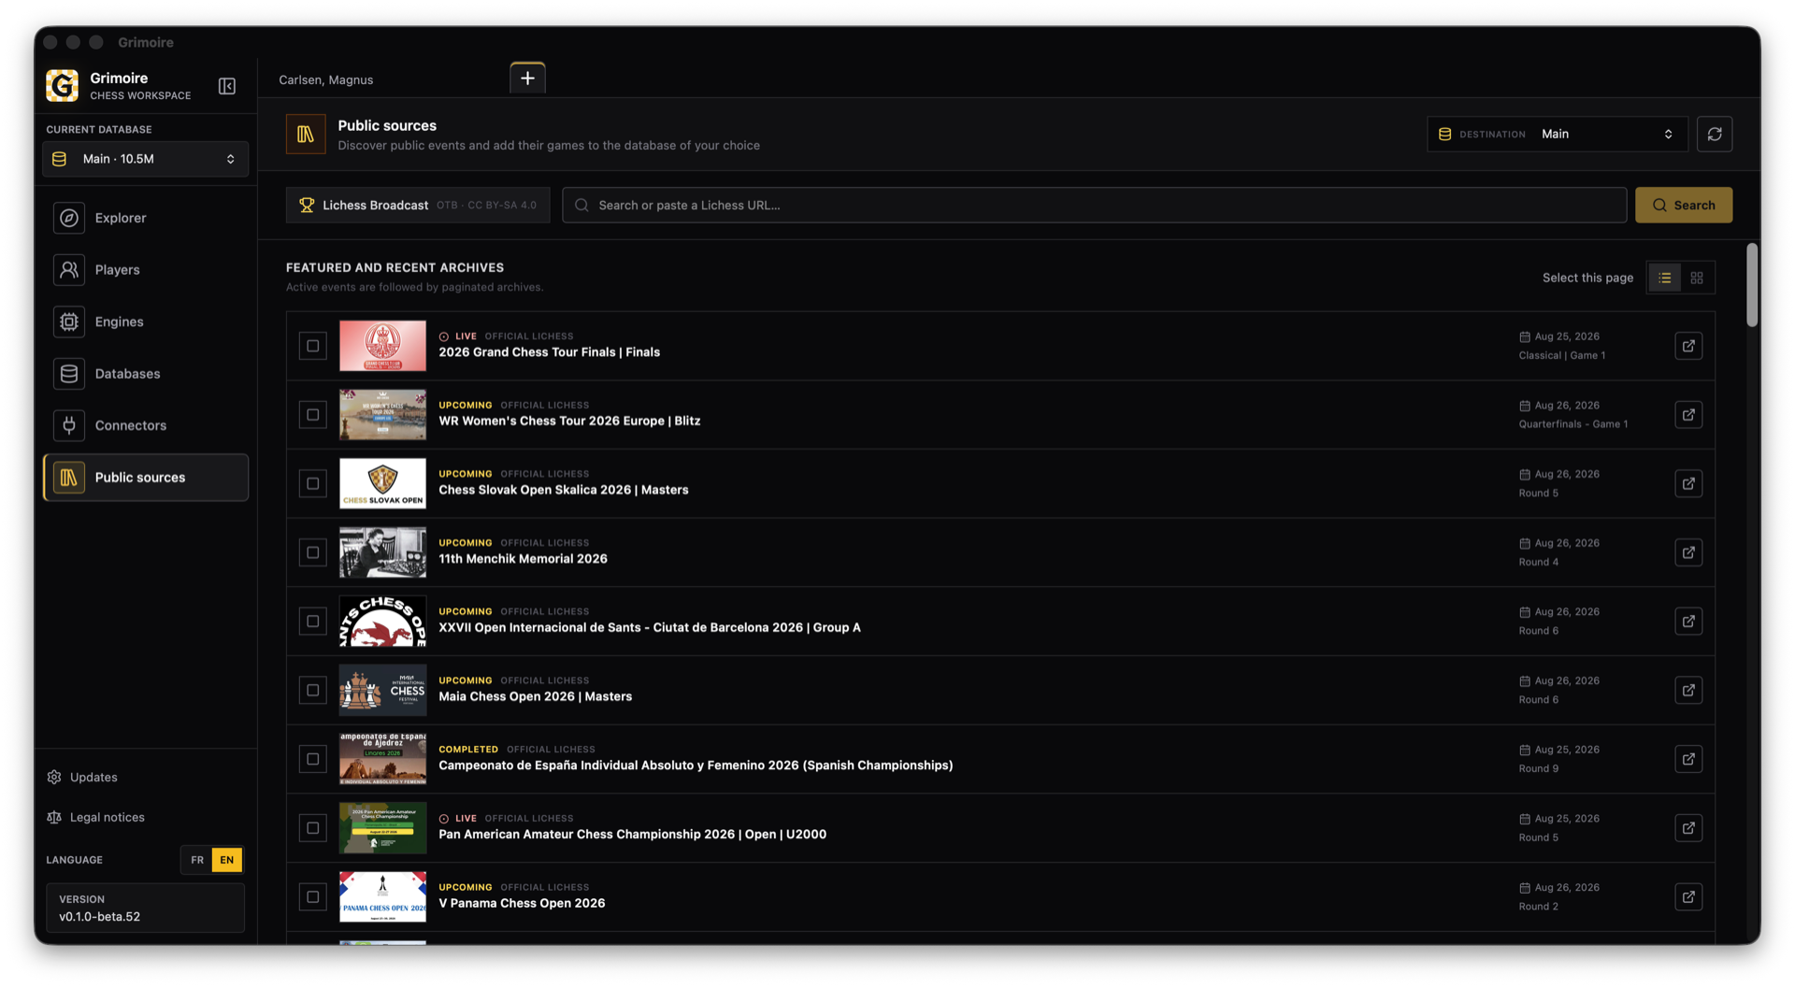The width and height of the screenshot is (1795, 987).
Task: Go to Players section
Action: [146, 270]
